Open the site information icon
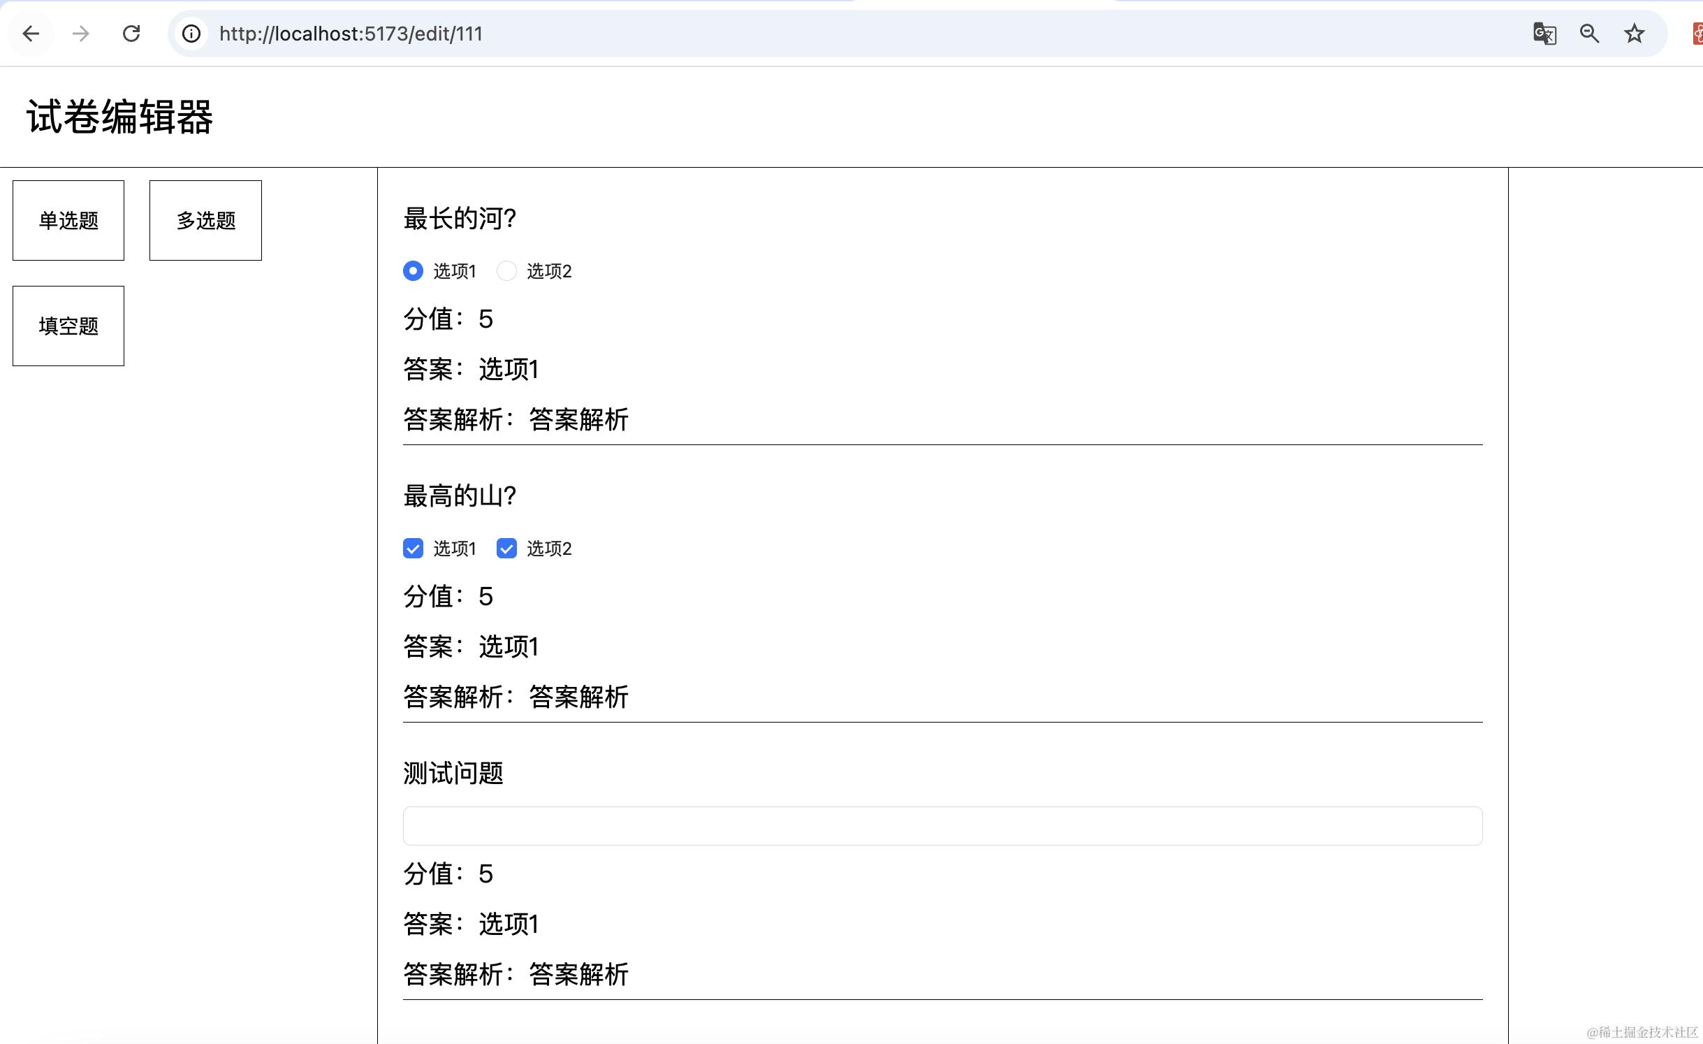The width and height of the screenshot is (1703, 1044). tap(191, 34)
